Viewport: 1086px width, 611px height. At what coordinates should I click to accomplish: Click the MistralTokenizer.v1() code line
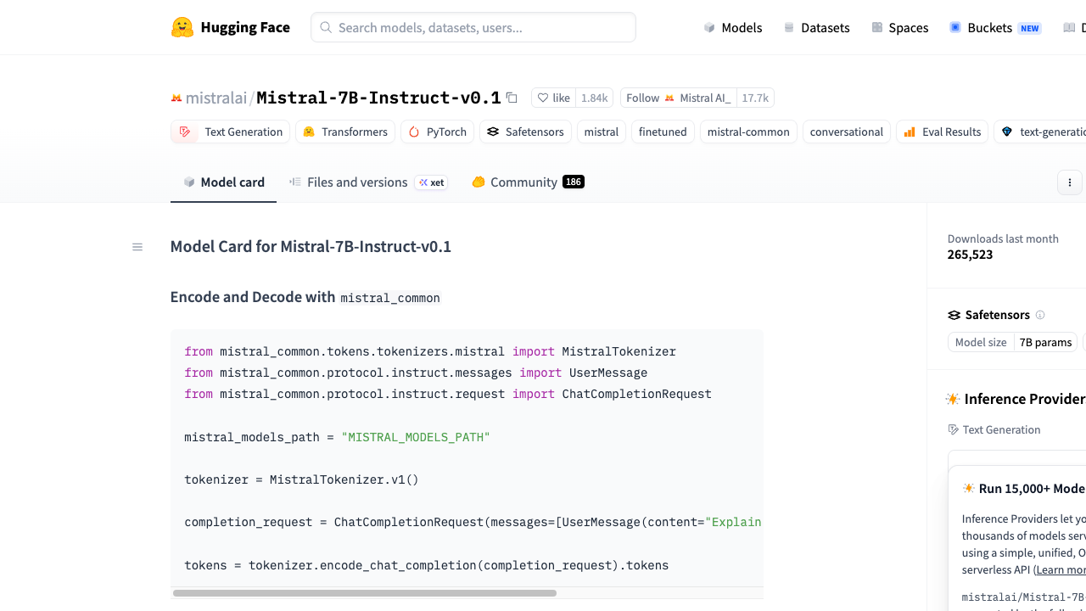coord(301,479)
